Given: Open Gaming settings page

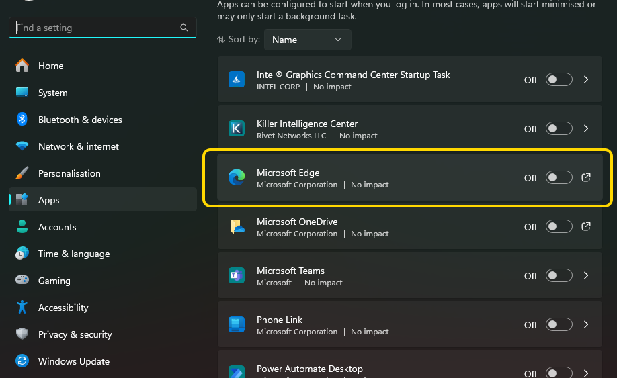Looking at the screenshot, I should point(103,281).
